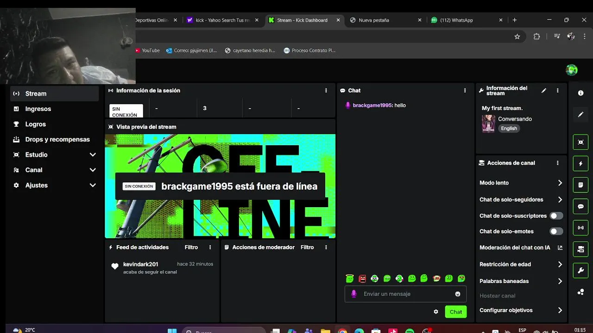593x333 pixels.
Task: Toggle the activity feed lightning icon
Action: click(x=580, y=164)
